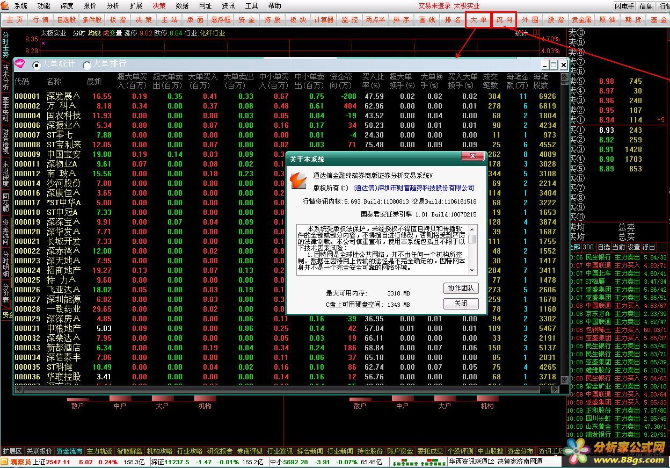The height and width of the screenshot is (468, 670).
Task: Open the 工具 menu
Action: click(251, 6)
